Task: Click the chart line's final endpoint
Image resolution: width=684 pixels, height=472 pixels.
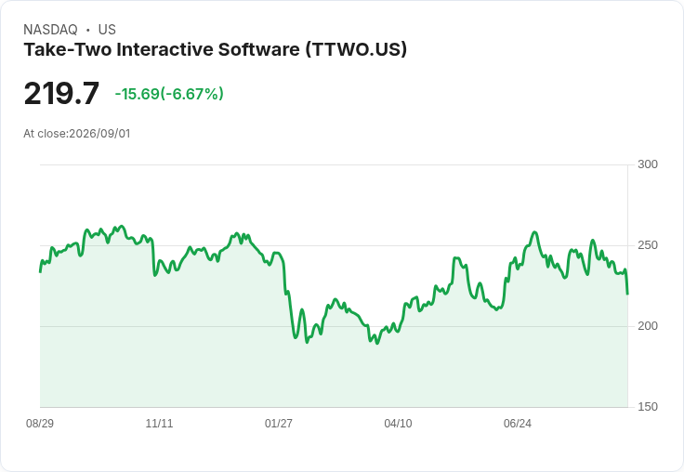Action: tap(627, 294)
